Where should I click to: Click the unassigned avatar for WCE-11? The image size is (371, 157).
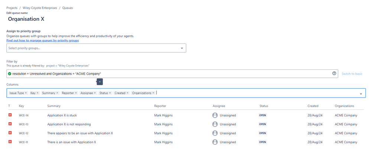point(215,142)
